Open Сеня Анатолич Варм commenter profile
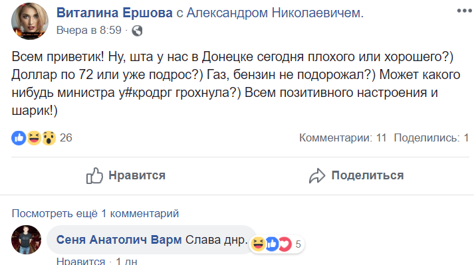Image resolution: width=474 pixels, height=265 pixels. 119,240
